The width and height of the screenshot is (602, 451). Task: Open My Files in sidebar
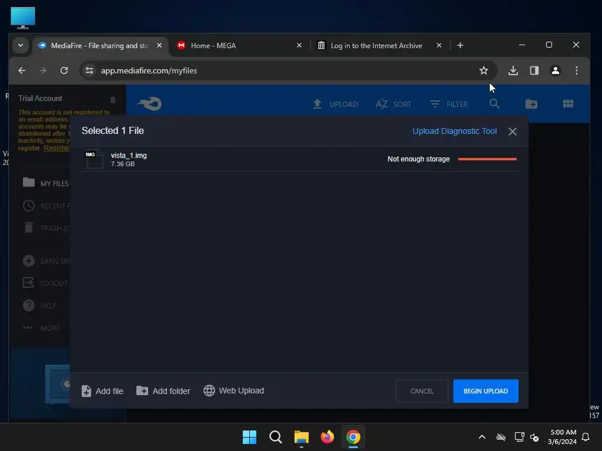(x=46, y=183)
